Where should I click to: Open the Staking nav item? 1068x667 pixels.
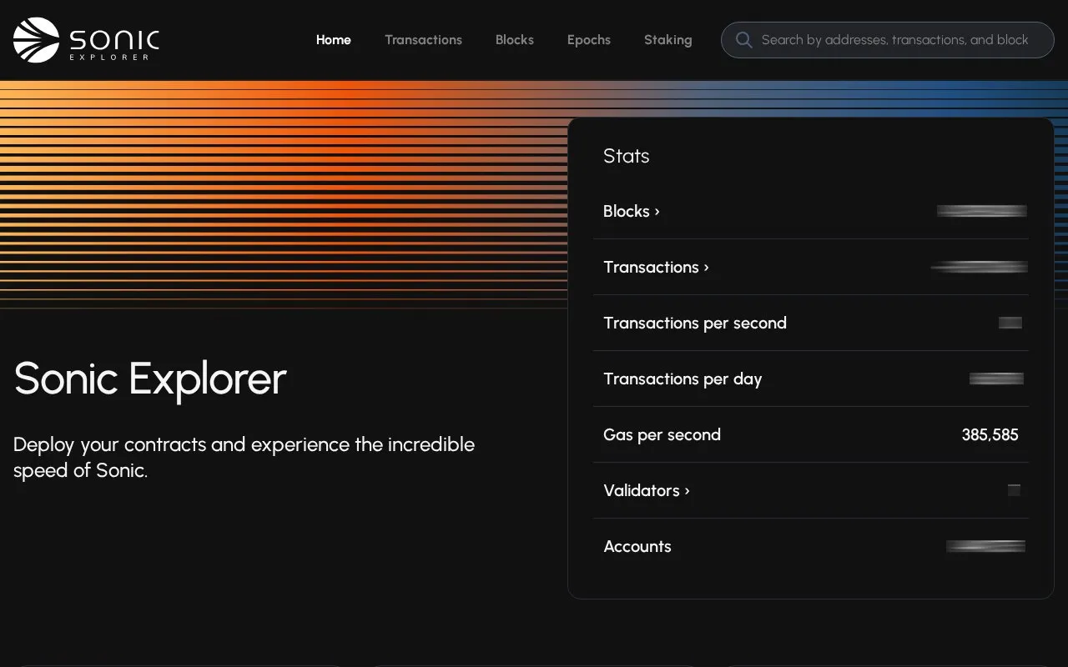(667, 40)
